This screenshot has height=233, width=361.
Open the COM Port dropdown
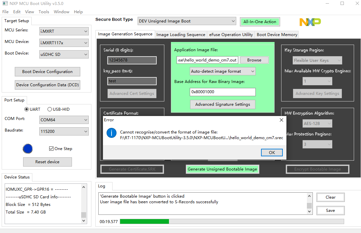[64, 120]
